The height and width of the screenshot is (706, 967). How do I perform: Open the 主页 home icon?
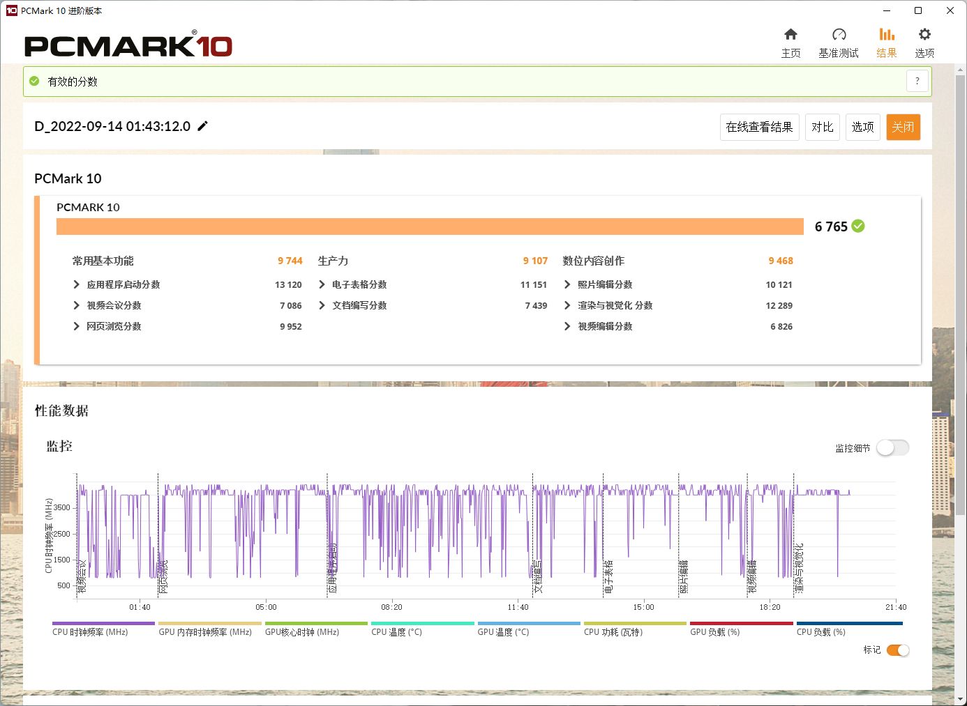pyautogui.click(x=790, y=35)
